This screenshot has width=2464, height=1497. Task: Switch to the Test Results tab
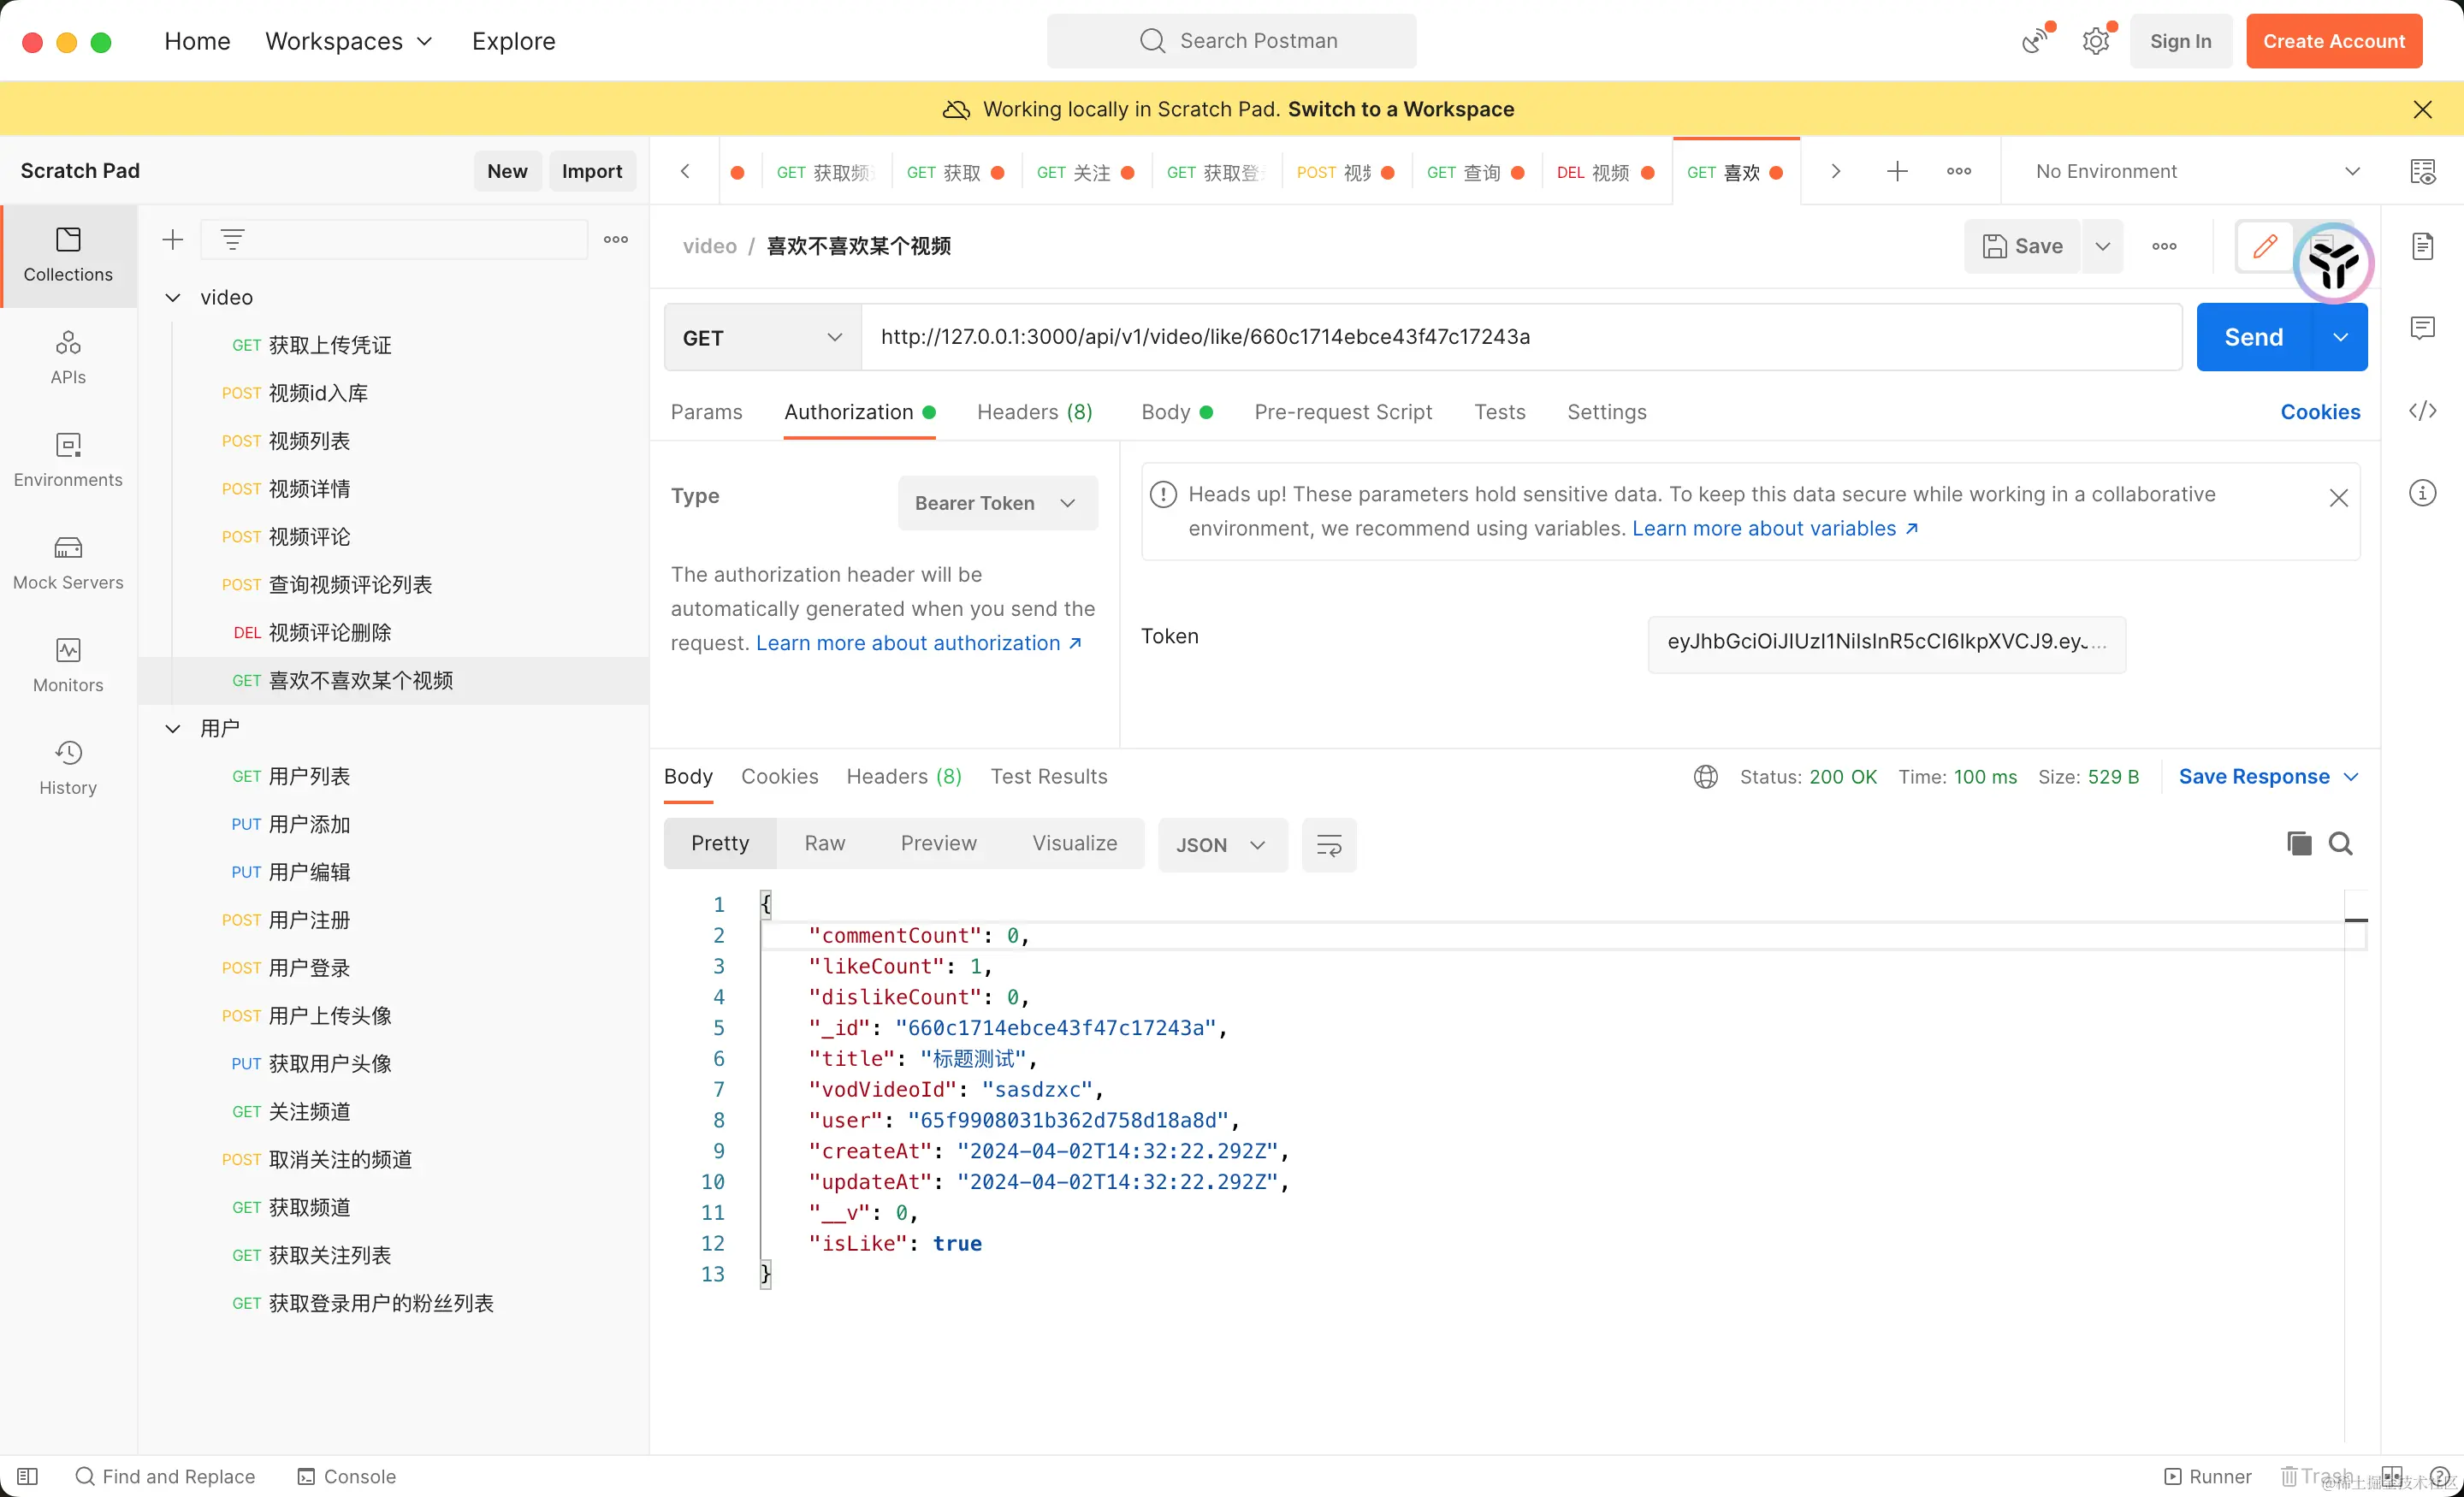1048,776
